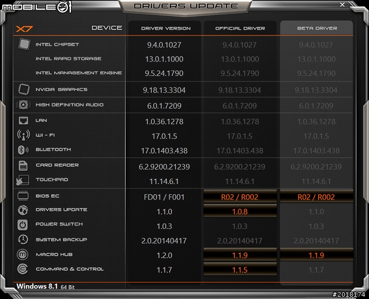This screenshot has height=299, width=369.
Task: Click the Intel Chipset label
Action: click(57, 44)
